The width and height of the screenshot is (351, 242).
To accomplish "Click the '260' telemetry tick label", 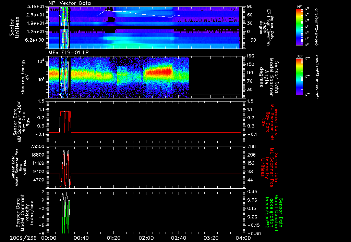I will (x=251, y=146).
